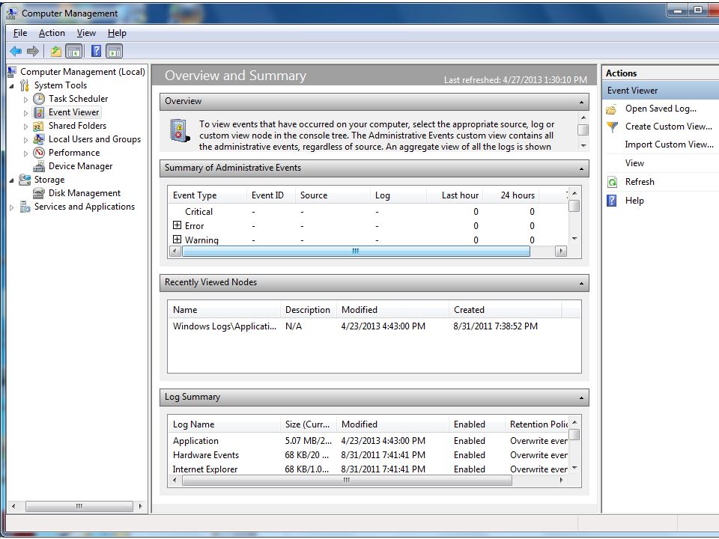Sort by the Event ID column header
The width and height of the screenshot is (719, 539).
271,195
